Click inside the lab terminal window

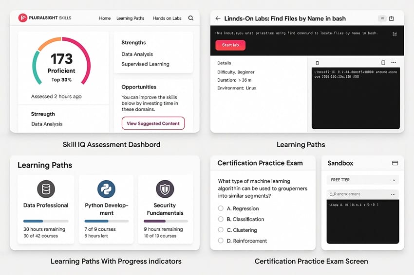(356, 98)
